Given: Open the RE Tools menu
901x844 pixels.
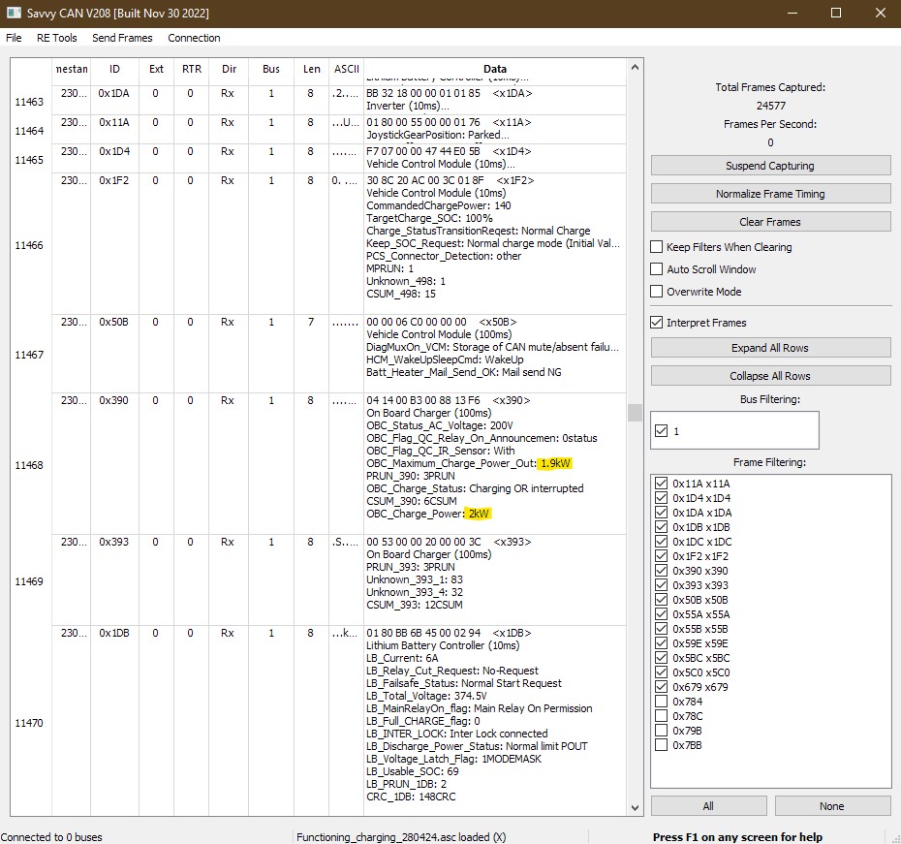Looking at the screenshot, I should (x=56, y=38).
